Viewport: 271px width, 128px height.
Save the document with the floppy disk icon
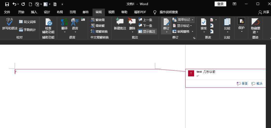7,4
